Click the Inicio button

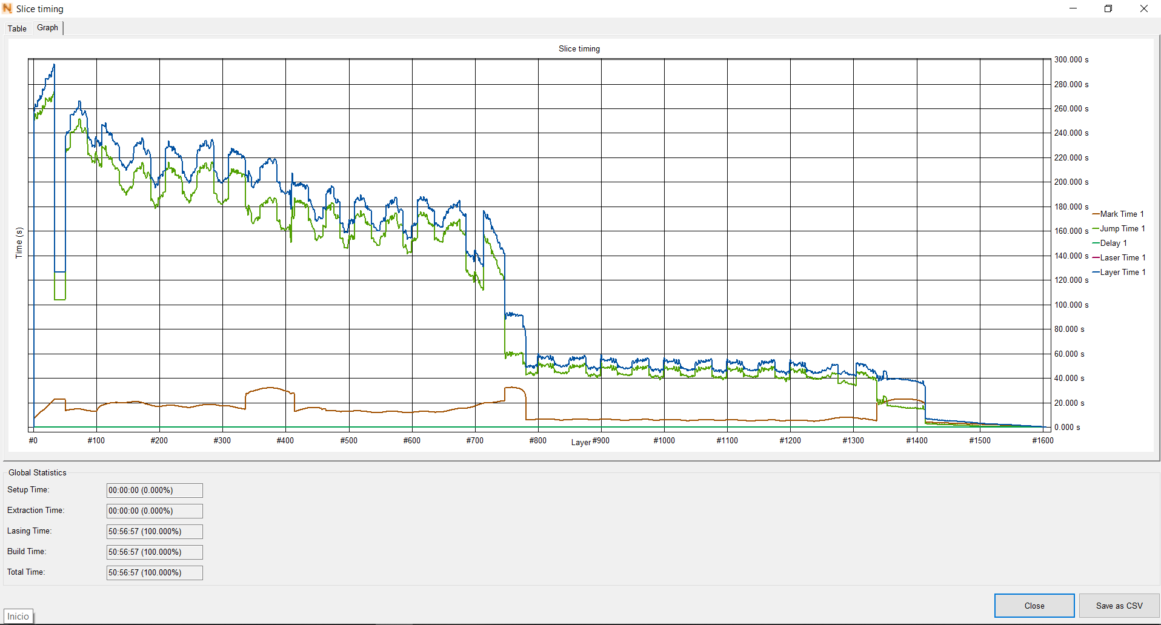[x=18, y=617]
